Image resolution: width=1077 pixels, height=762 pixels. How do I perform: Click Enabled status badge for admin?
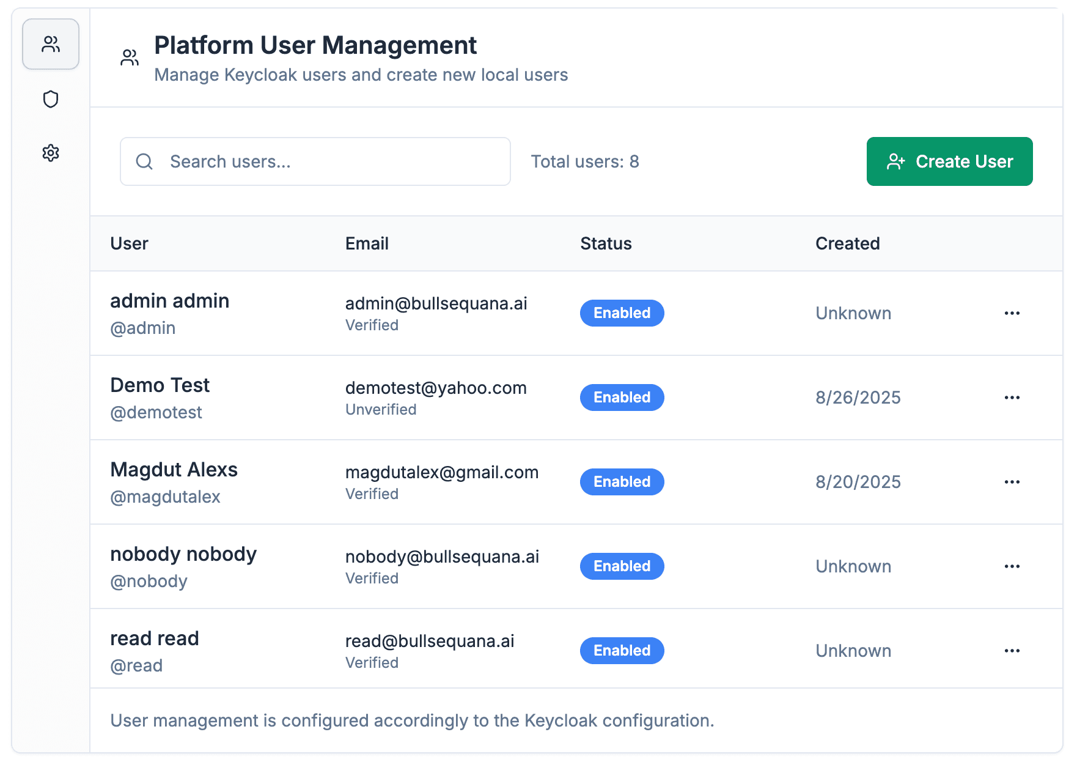pyautogui.click(x=622, y=313)
